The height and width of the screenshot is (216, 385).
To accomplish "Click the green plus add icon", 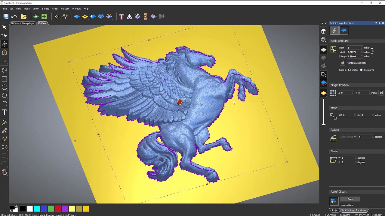I will 44,16.
